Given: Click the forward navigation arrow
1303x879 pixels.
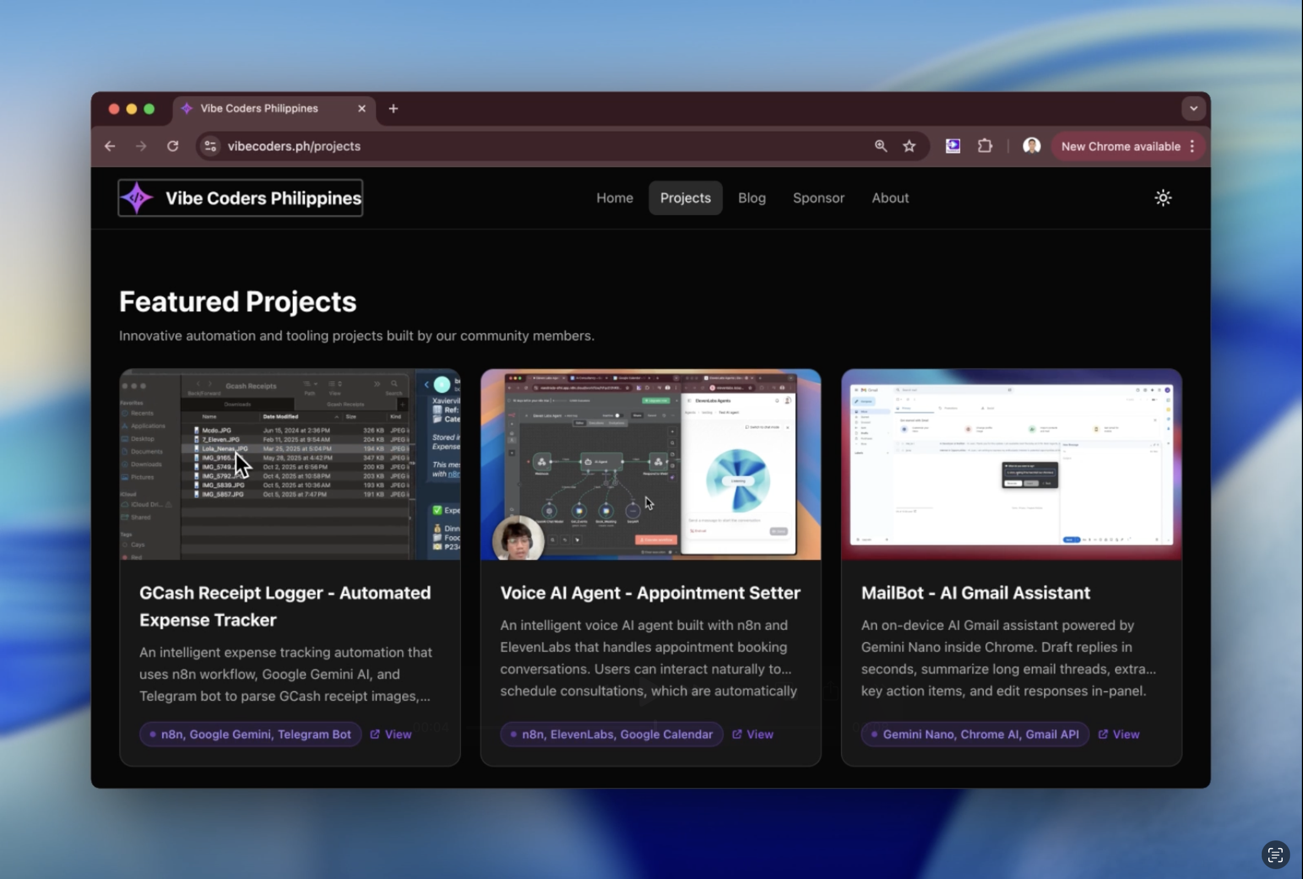Looking at the screenshot, I should click(x=140, y=146).
